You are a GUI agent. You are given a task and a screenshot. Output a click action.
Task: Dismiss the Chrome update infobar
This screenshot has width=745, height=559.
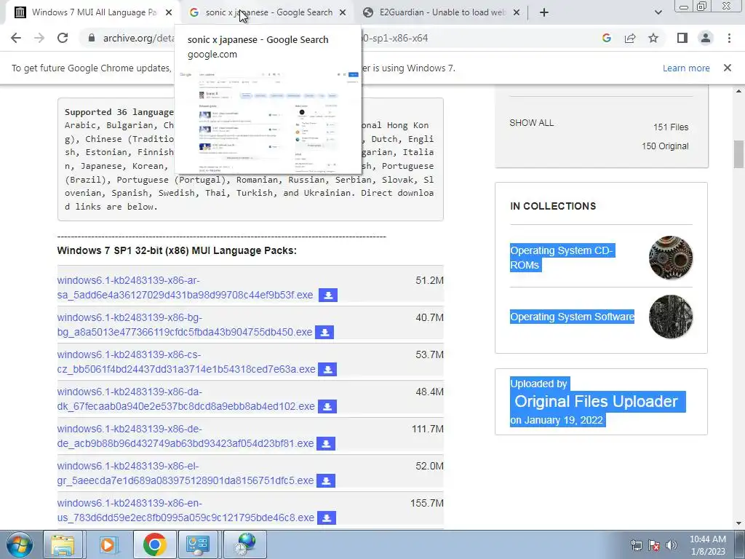point(728,68)
